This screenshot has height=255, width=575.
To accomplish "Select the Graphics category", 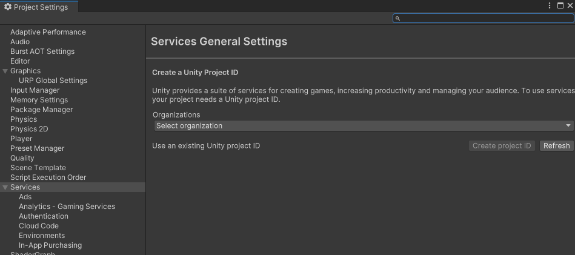I will point(25,71).
